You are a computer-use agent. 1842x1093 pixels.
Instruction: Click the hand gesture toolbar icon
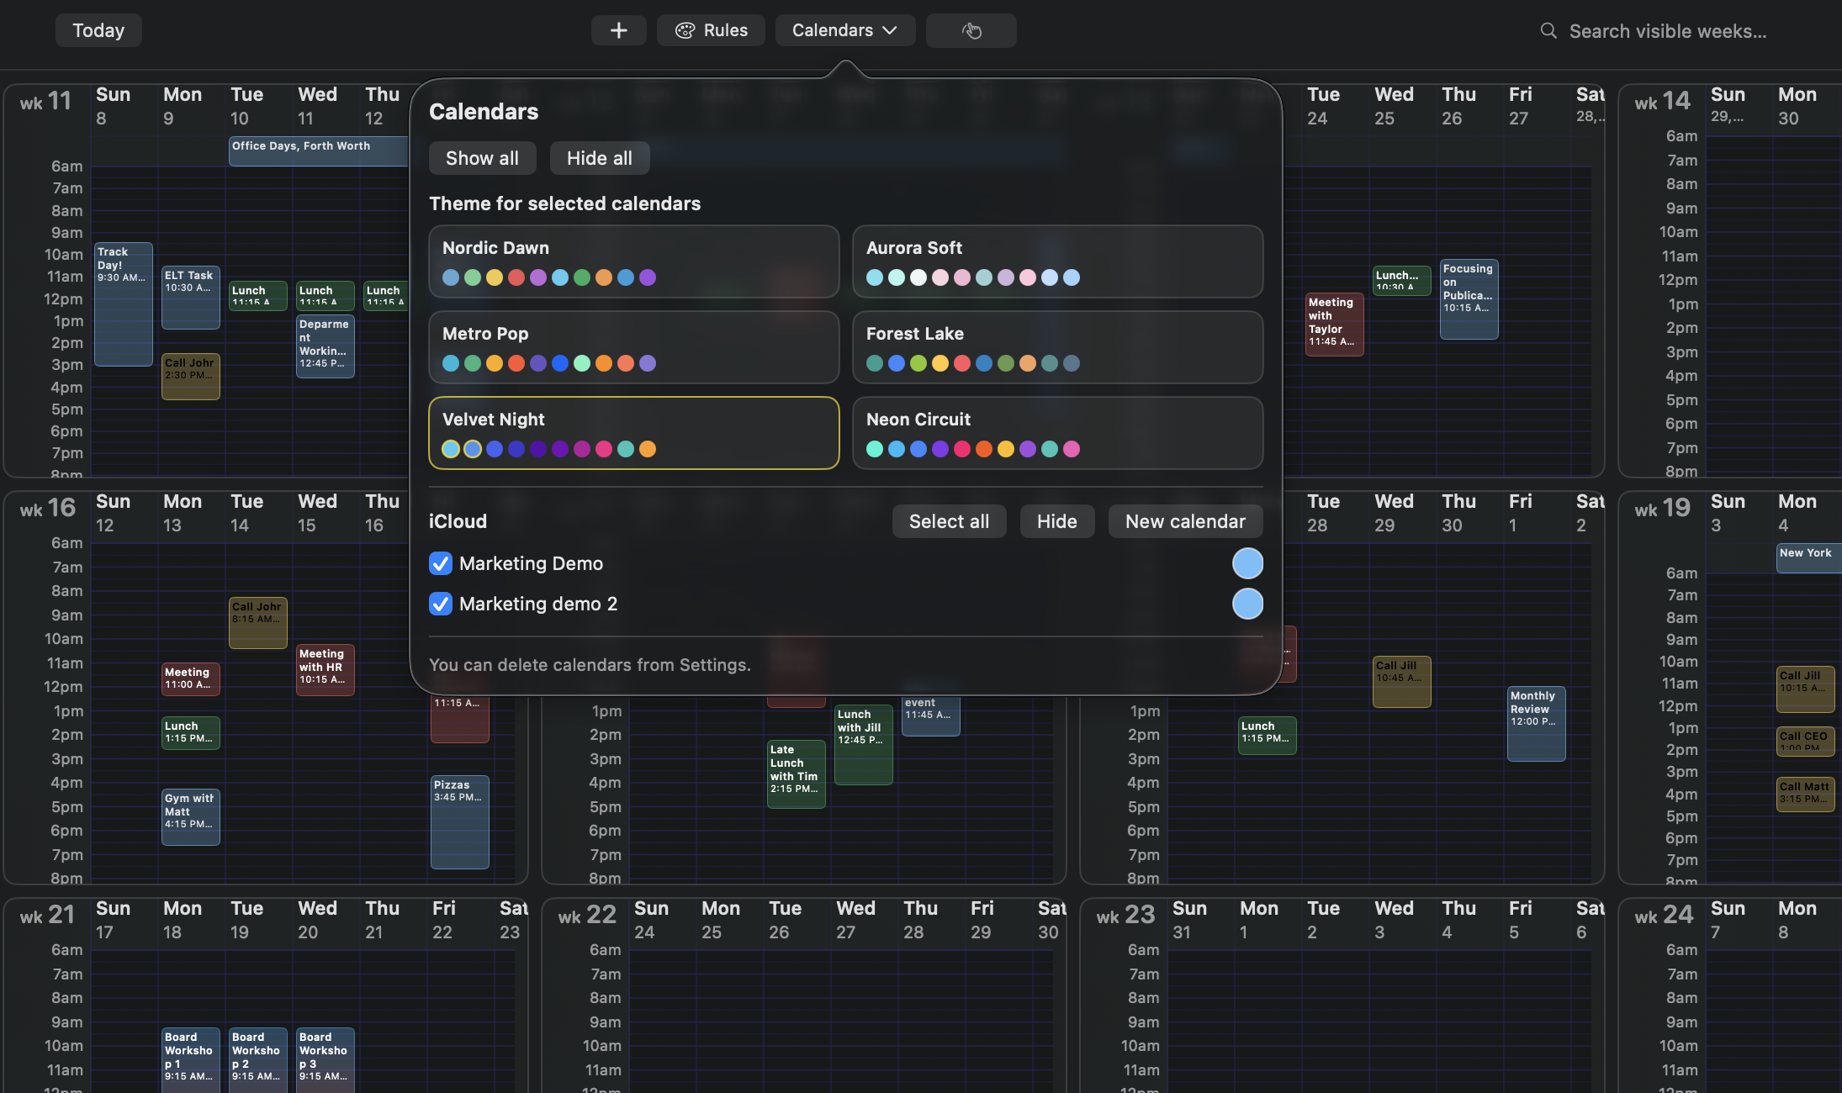pyautogui.click(x=971, y=30)
